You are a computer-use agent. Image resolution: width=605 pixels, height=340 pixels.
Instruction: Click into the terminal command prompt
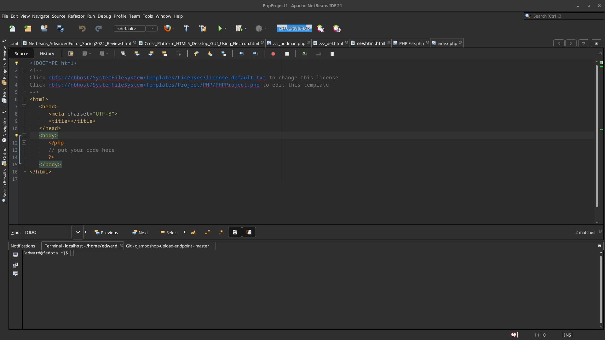click(x=72, y=253)
